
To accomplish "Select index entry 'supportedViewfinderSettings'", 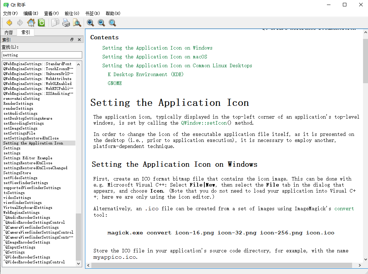I will coord(39,188).
